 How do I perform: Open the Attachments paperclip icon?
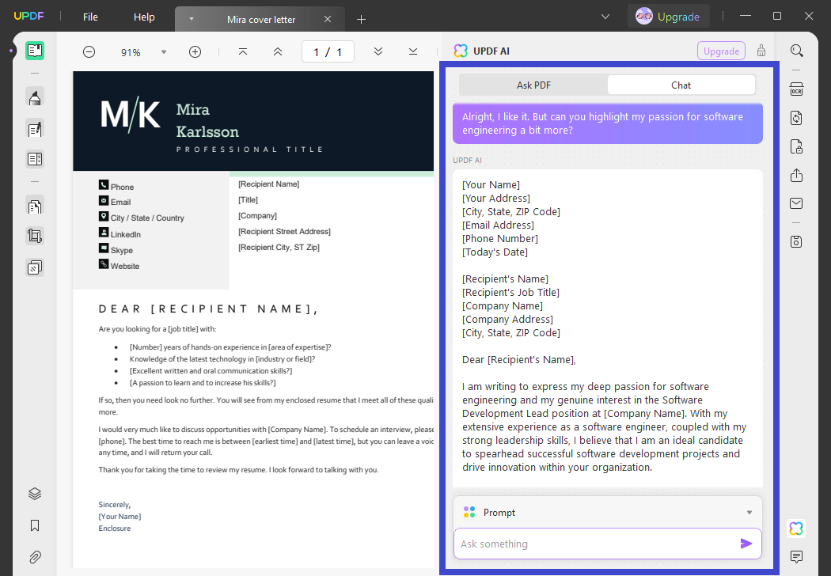[34, 556]
